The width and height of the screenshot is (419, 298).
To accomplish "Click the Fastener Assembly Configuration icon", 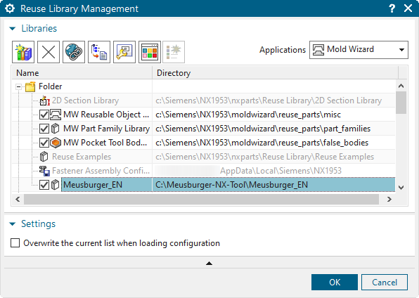I will click(x=44, y=171).
